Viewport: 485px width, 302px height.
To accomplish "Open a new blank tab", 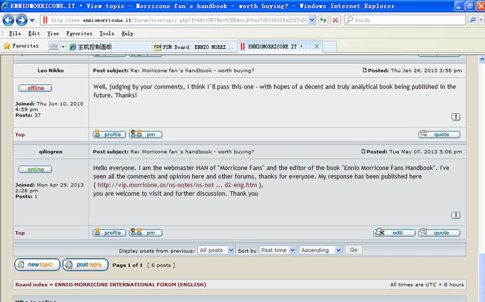I will (329, 47).
